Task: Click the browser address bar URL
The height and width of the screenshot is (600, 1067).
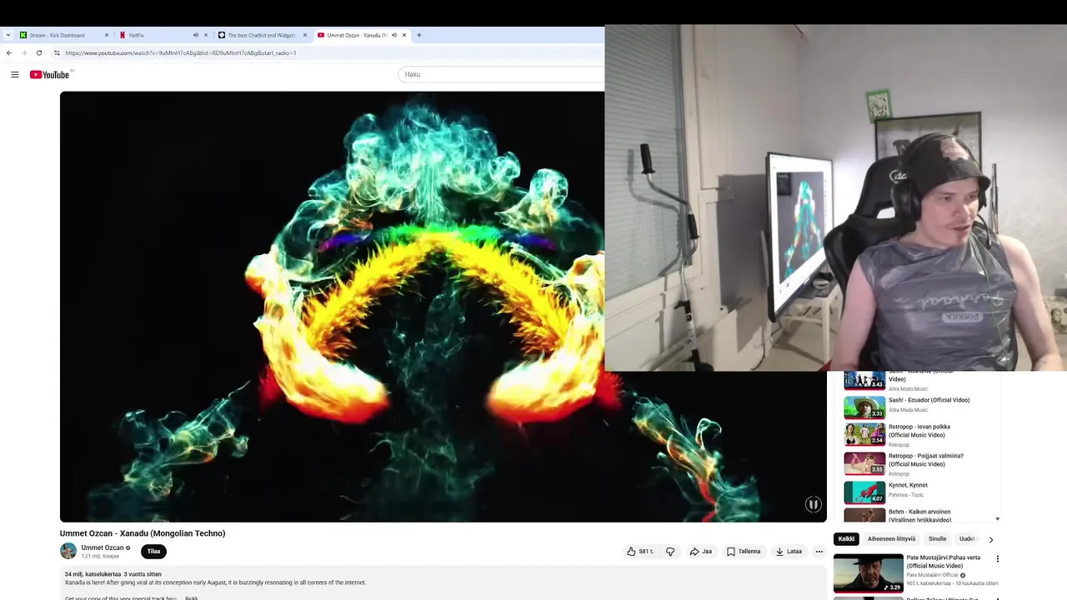Action: pos(181,52)
